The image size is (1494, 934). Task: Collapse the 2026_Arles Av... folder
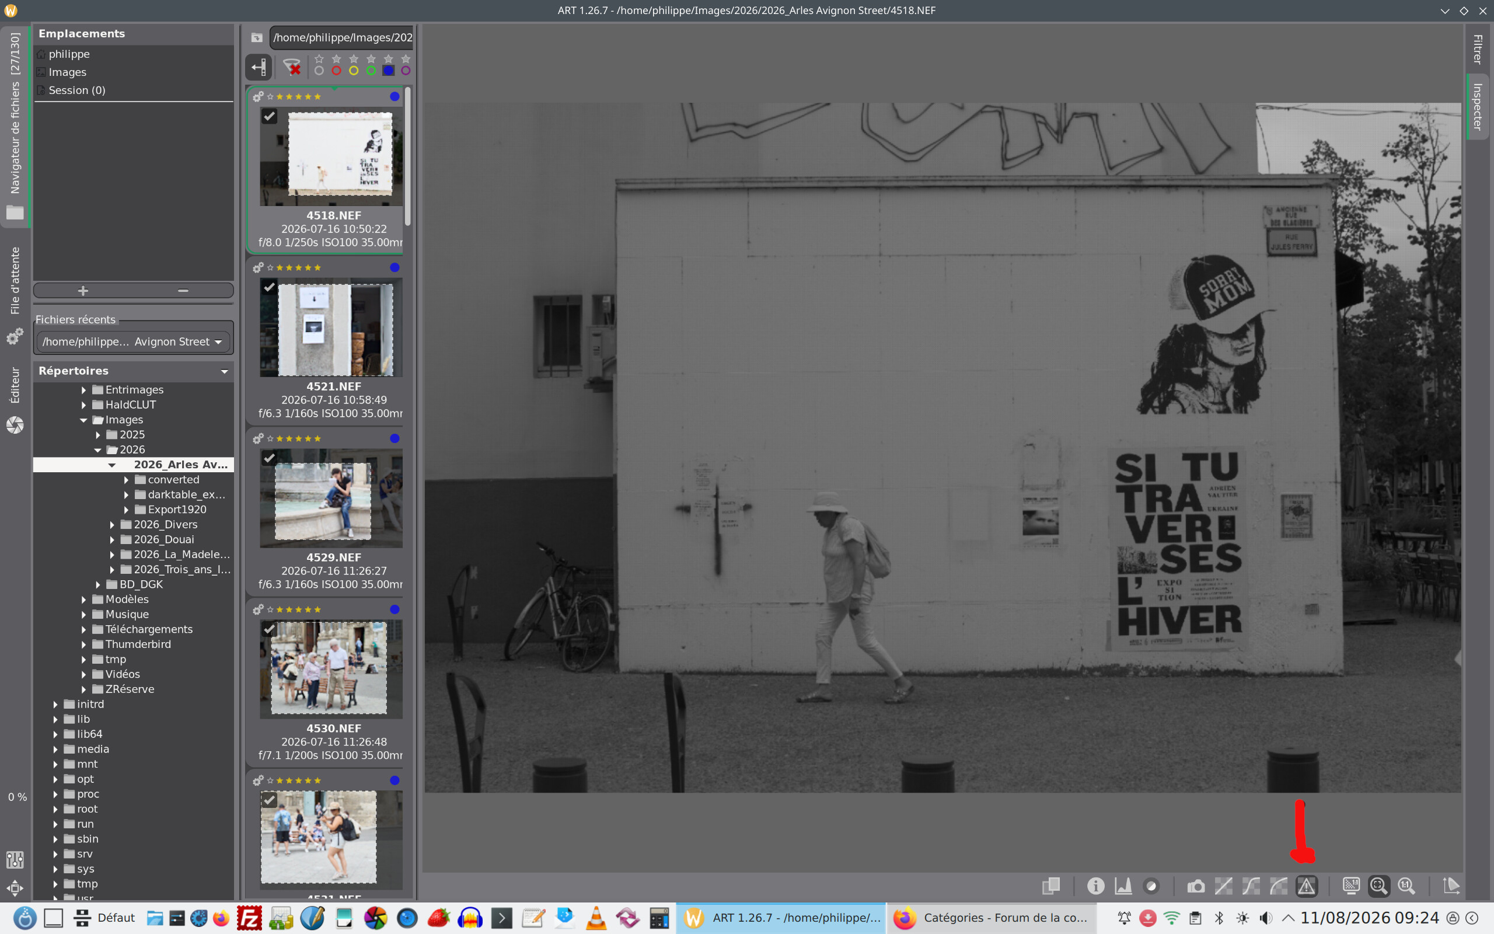[111, 465]
